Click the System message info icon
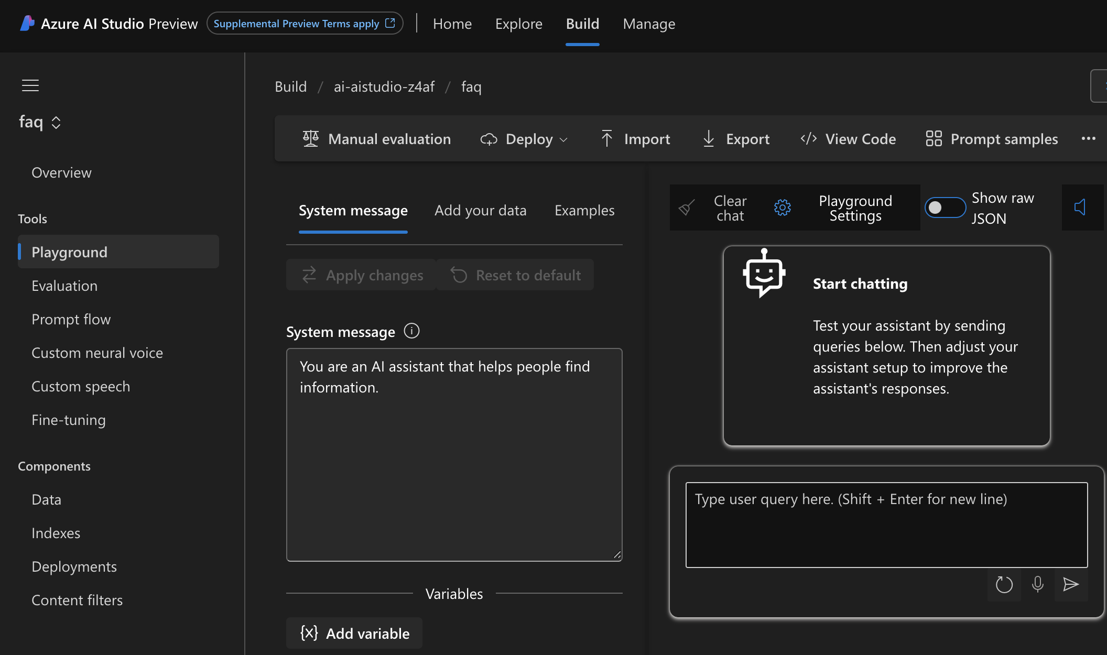The image size is (1107, 655). coord(411,331)
